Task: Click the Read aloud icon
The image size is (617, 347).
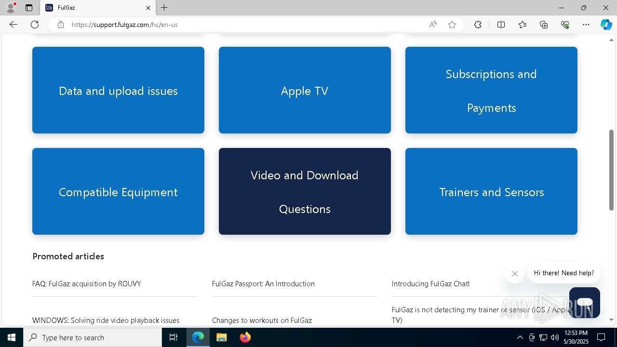Action: click(433, 25)
